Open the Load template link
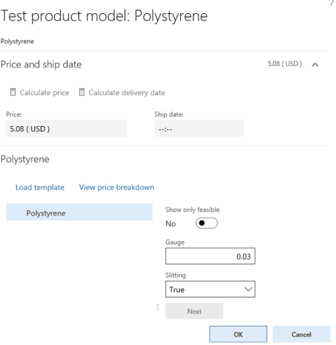 pyautogui.click(x=40, y=187)
